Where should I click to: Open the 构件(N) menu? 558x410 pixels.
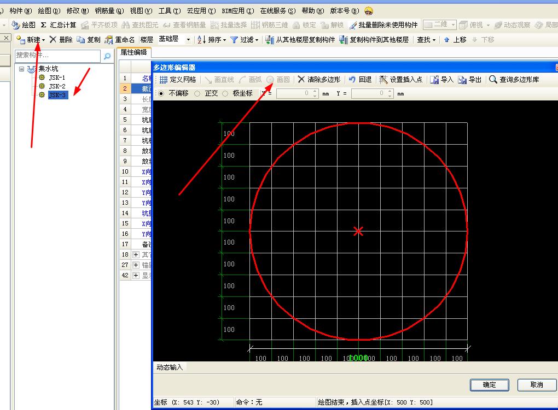click(21, 11)
